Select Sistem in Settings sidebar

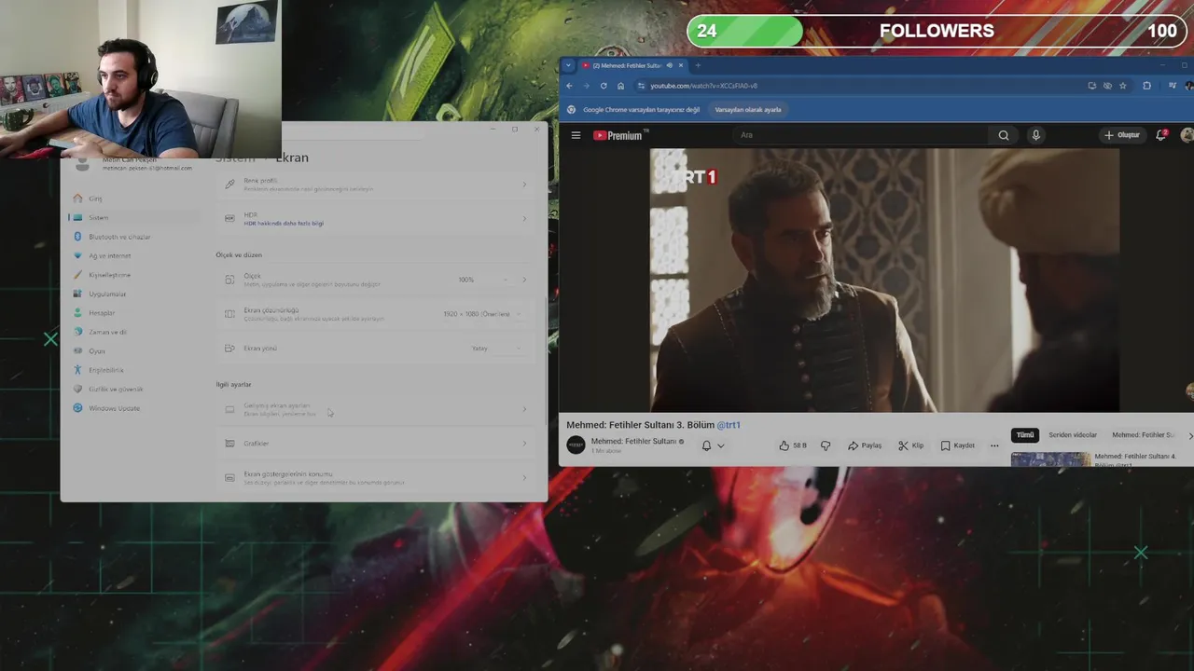(132, 217)
